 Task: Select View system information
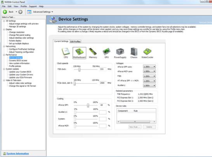click(x=19, y=63)
